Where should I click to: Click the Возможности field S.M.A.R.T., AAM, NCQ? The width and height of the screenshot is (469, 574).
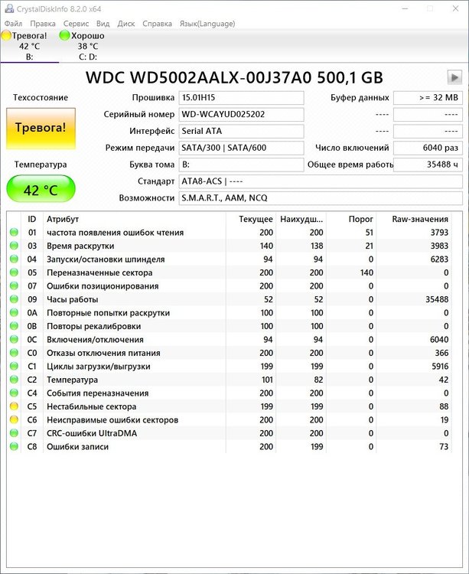[321, 198]
